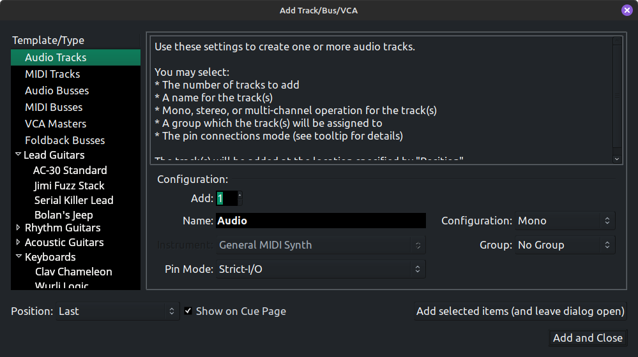The height and width of the screenshot is (357, 638).
Task: Choose VCA Masters from the list
Action: [56, 124]
